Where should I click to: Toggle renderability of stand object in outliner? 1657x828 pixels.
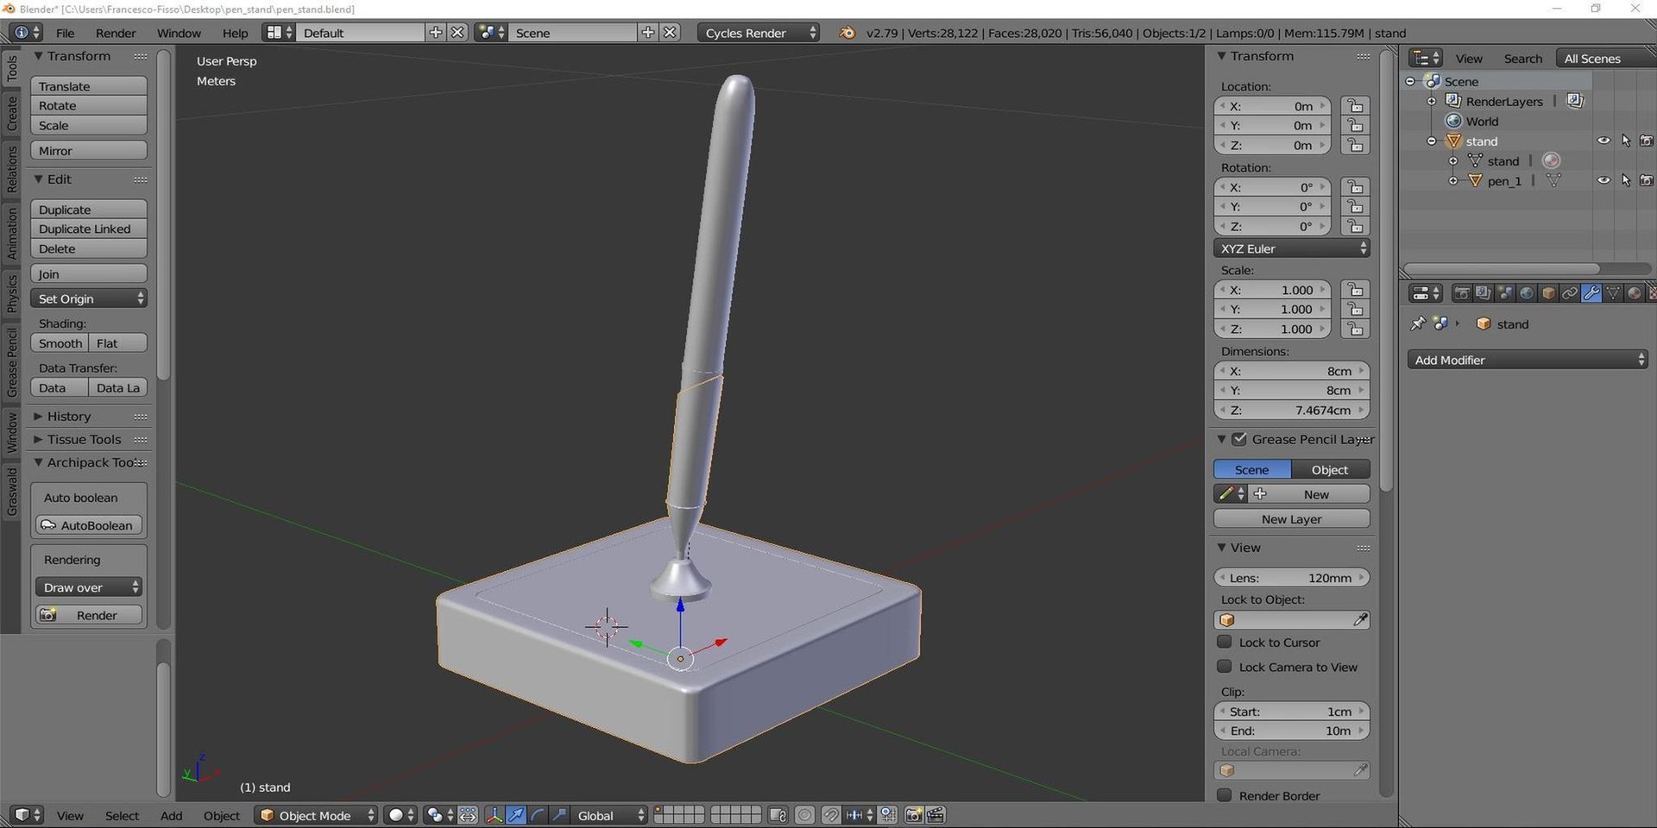click(x=1647, y=141)
